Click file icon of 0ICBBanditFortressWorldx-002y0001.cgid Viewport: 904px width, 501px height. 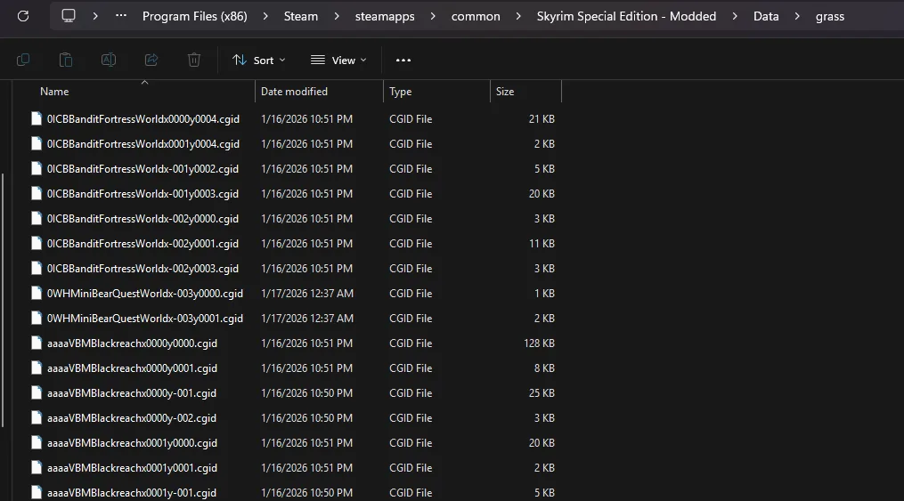(x=37, y=244)
